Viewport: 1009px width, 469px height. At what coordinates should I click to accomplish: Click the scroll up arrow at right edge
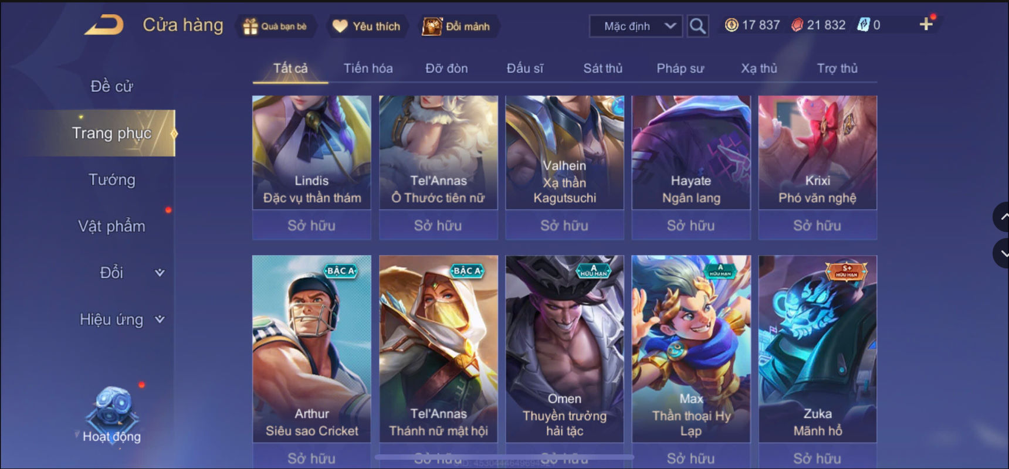point(1002,217)
